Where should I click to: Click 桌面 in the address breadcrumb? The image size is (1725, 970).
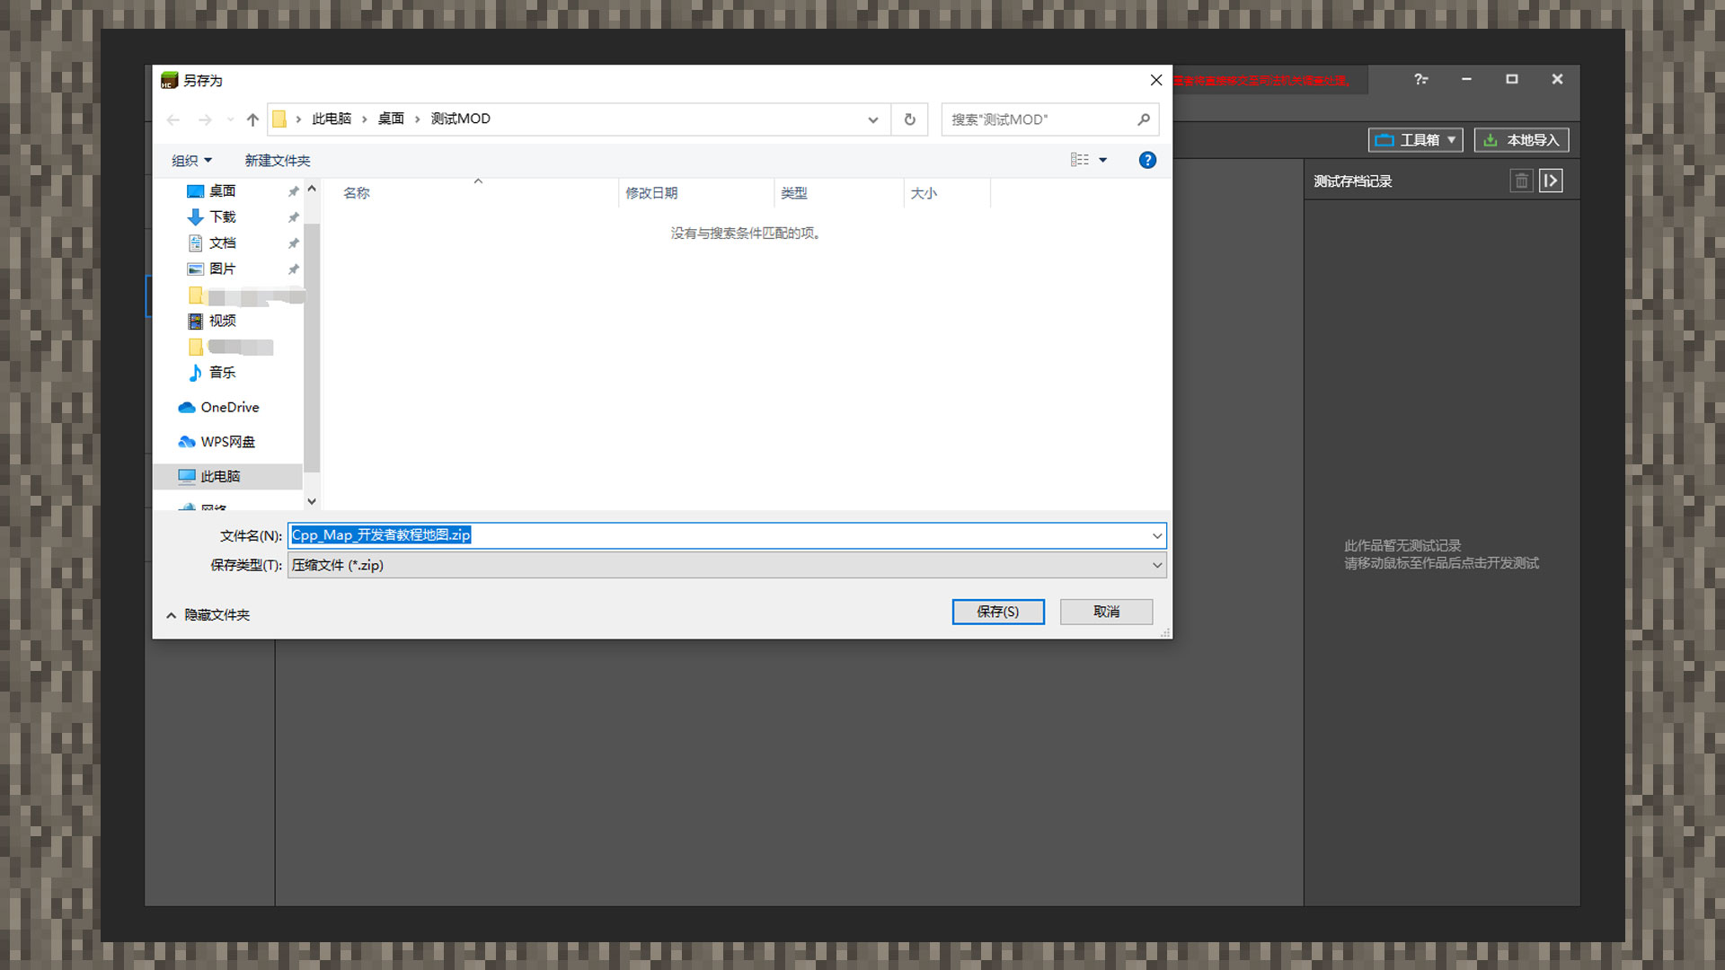pos(391,119)
